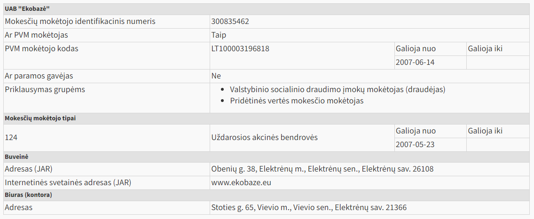The width and height of the screenshot is (534, 219).
Task: Click "Uždarosios akcinės bendrovės" taxpayer type
Action: point(264,138)
